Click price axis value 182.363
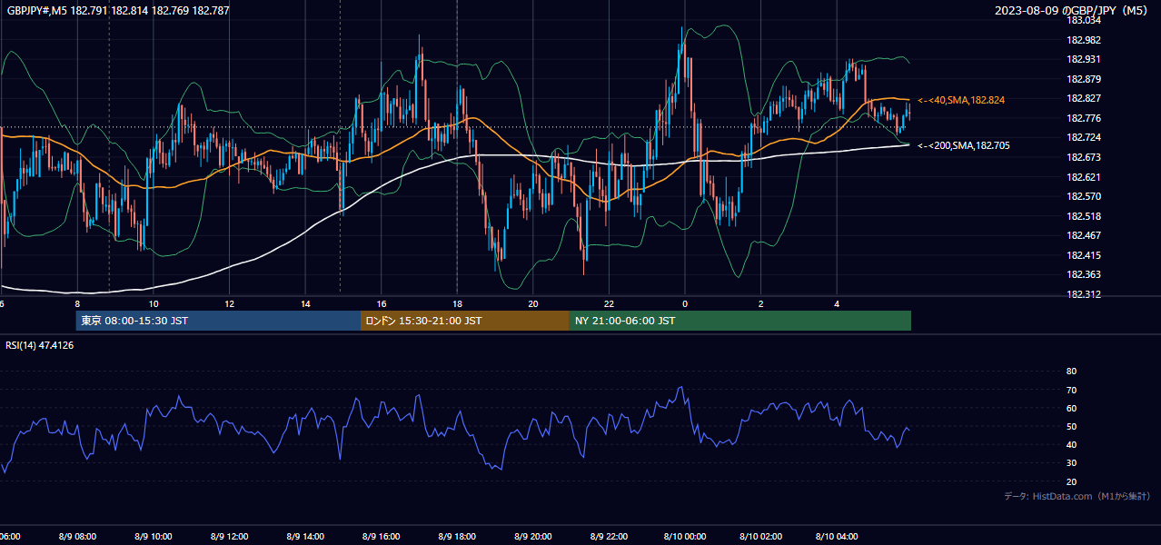 point(1085,274)
